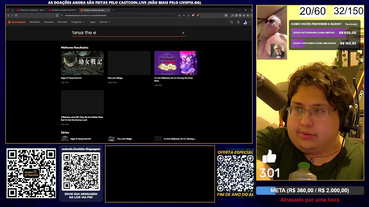Viewport: 369px width, 207px height.
Task: Switch to 'ENTENDA A RELAÇÃO DOS RICOS' tab
Action: pos(63,10)
